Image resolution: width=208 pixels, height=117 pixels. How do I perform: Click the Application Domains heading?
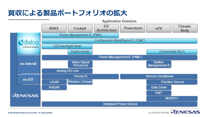coord(119,21)
